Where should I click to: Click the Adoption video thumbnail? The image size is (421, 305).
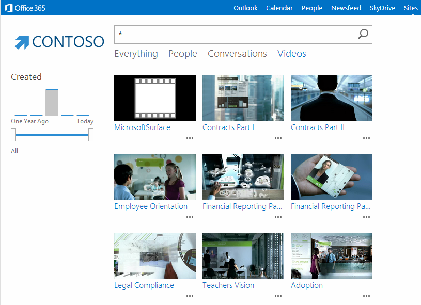click(x=332, y=256)
